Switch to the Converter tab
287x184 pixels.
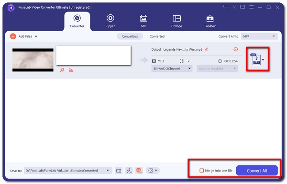pos(77,21)
